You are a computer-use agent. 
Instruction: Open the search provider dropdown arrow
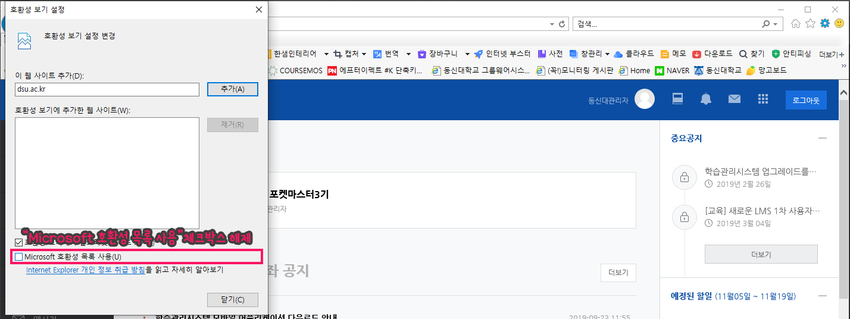pyautogui.click(x=775, y=24)
